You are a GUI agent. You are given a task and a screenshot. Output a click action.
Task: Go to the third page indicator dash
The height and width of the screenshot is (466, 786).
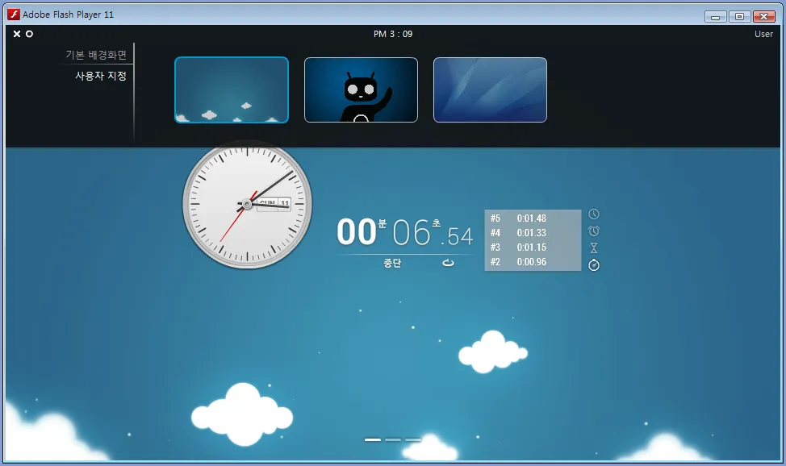pos(413,439)
